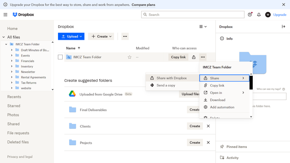Click the user avatar W icon
The height and width of the screenshot is (163, 290).
(268, 15)
